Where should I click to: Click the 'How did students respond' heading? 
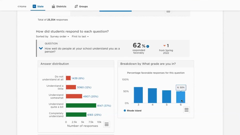click(72, 31)
